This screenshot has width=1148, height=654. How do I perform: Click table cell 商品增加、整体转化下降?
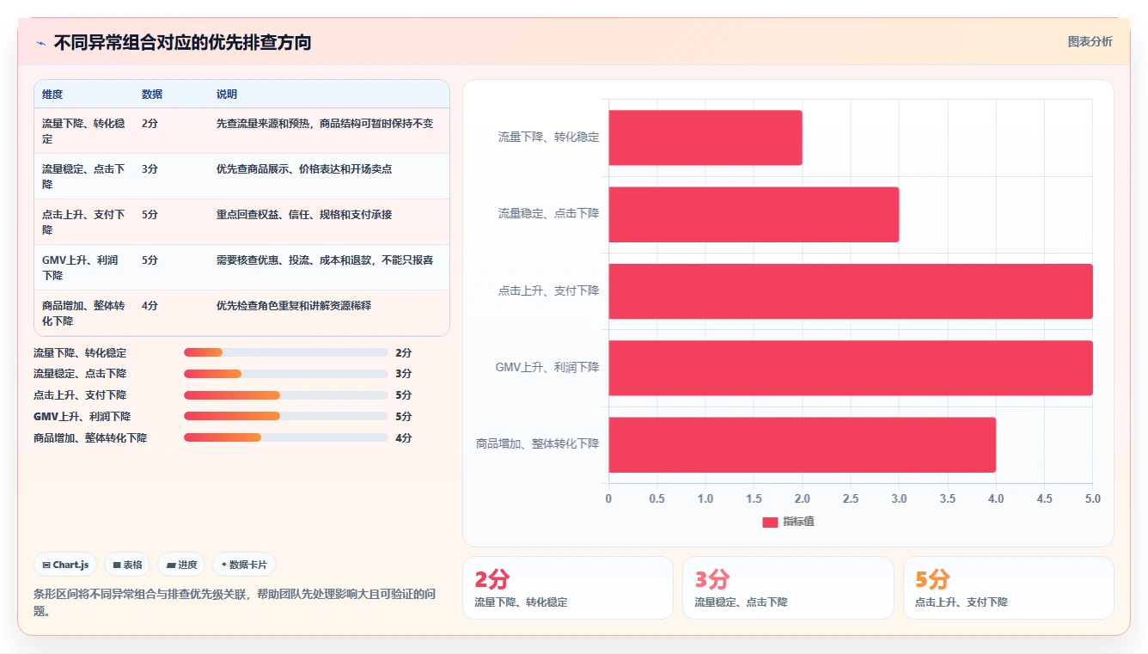83,313
